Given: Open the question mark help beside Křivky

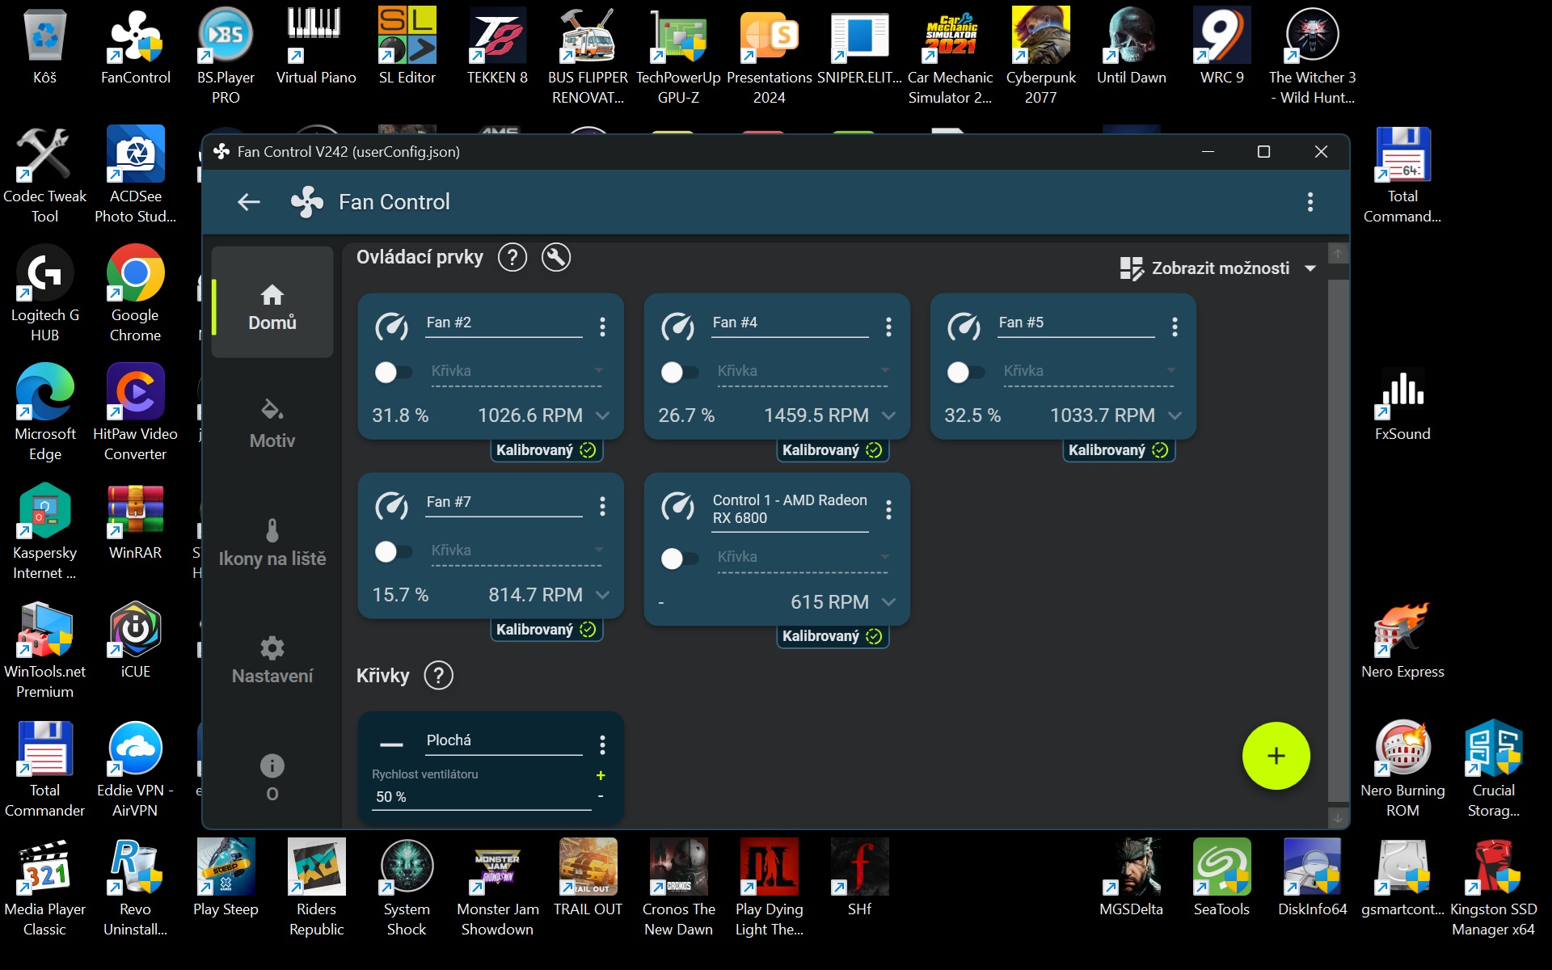Looking at the screenshot, I should [x=438, y=675].
